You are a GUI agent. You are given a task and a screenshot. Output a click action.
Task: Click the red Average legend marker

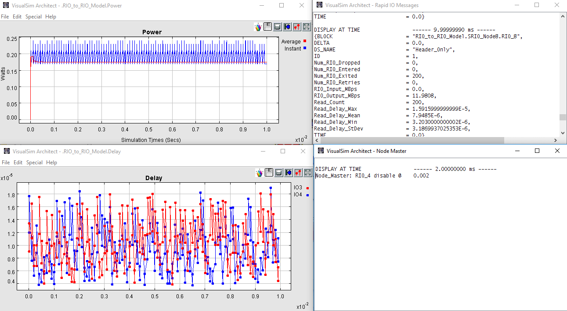[x=304, y=41]
